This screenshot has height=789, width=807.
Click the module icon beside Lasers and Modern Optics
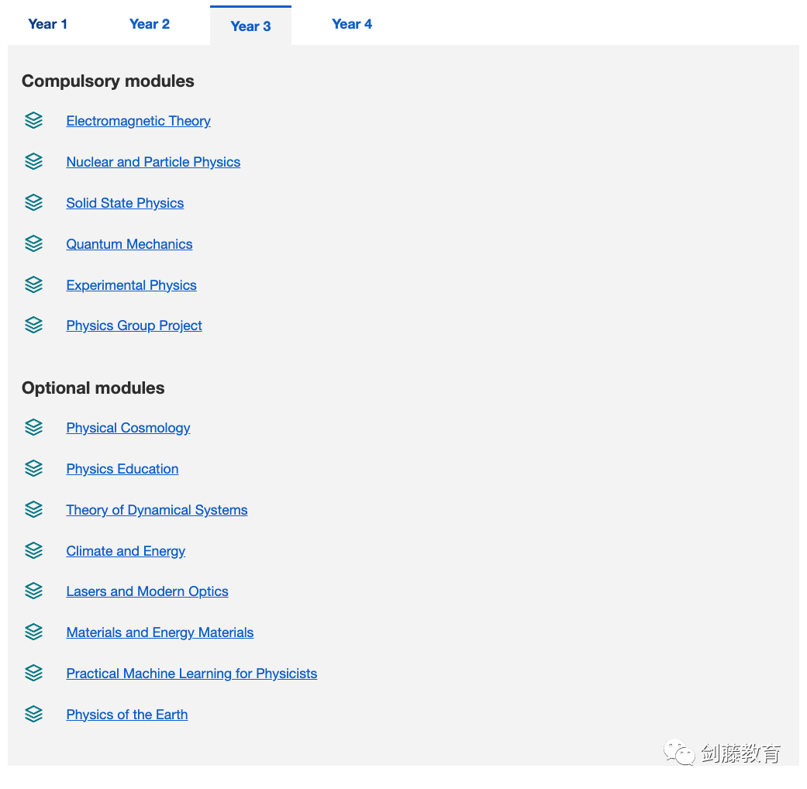33,591
